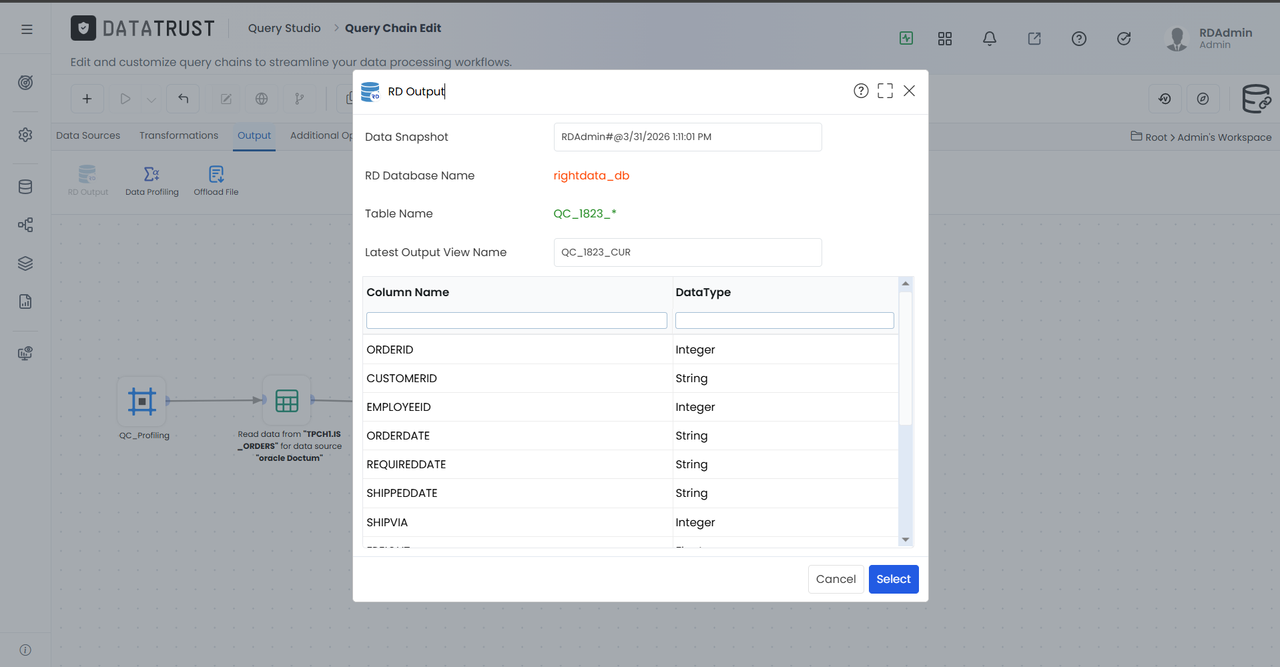Click the table scrollbar down arrow
Image resolution: width=1280 pixels, height=667 pixels.
(906, 540)
